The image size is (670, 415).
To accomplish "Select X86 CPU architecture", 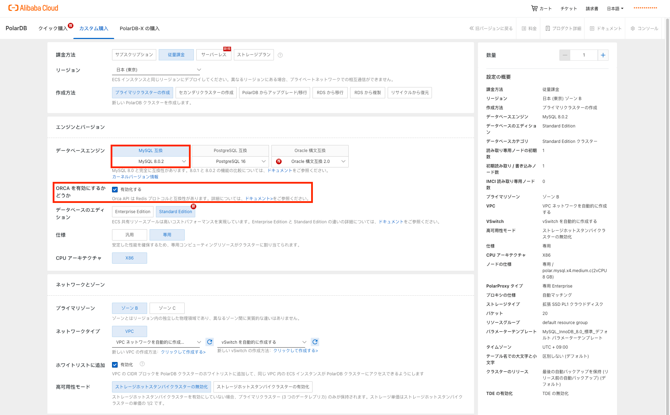I will click(x=130, y=258).
